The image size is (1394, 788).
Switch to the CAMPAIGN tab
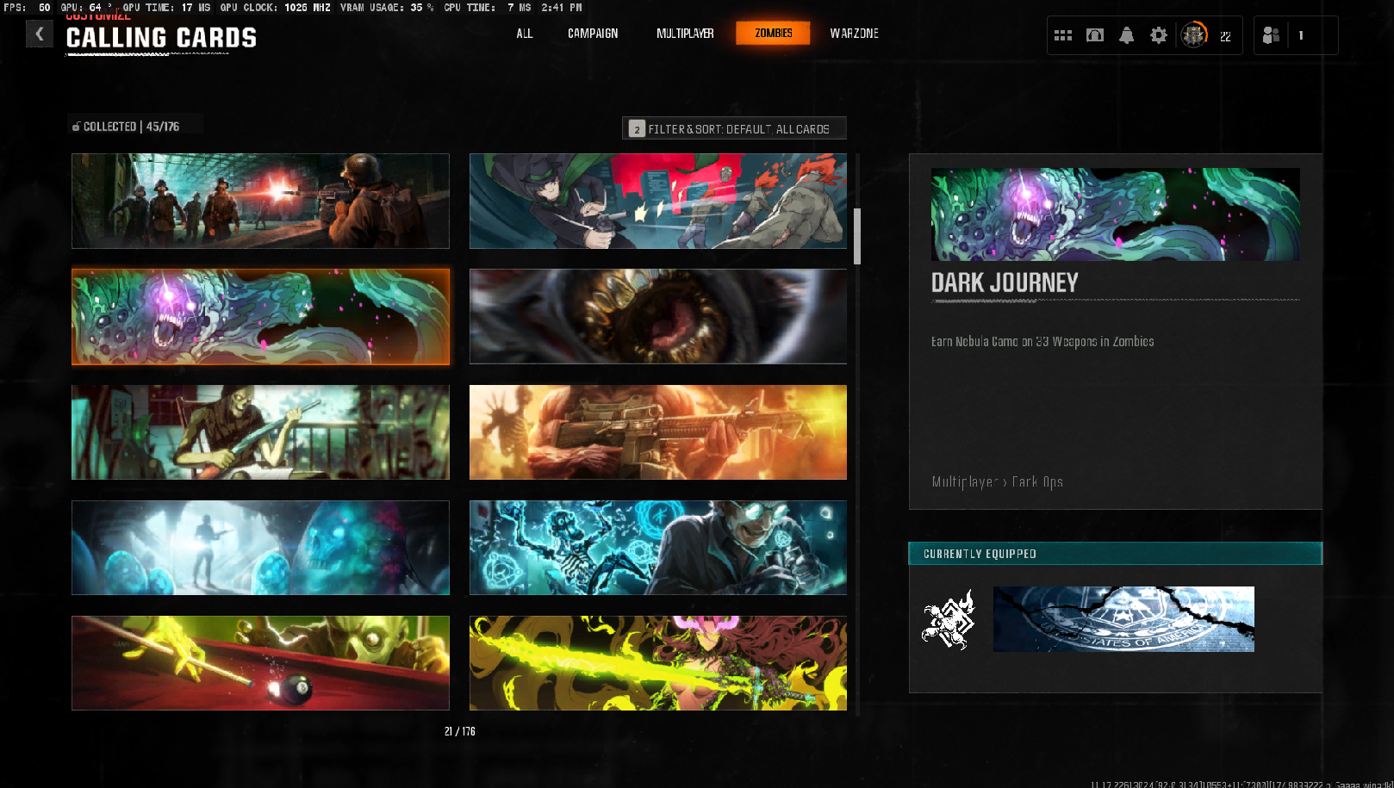tap(593, 34)
